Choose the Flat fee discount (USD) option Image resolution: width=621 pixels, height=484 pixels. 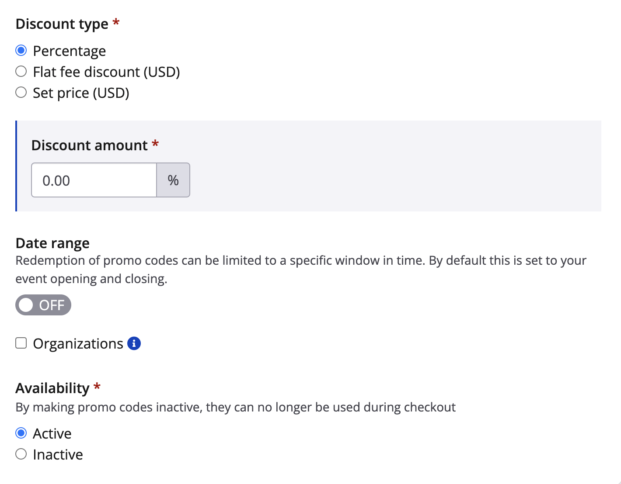point(21,72)
